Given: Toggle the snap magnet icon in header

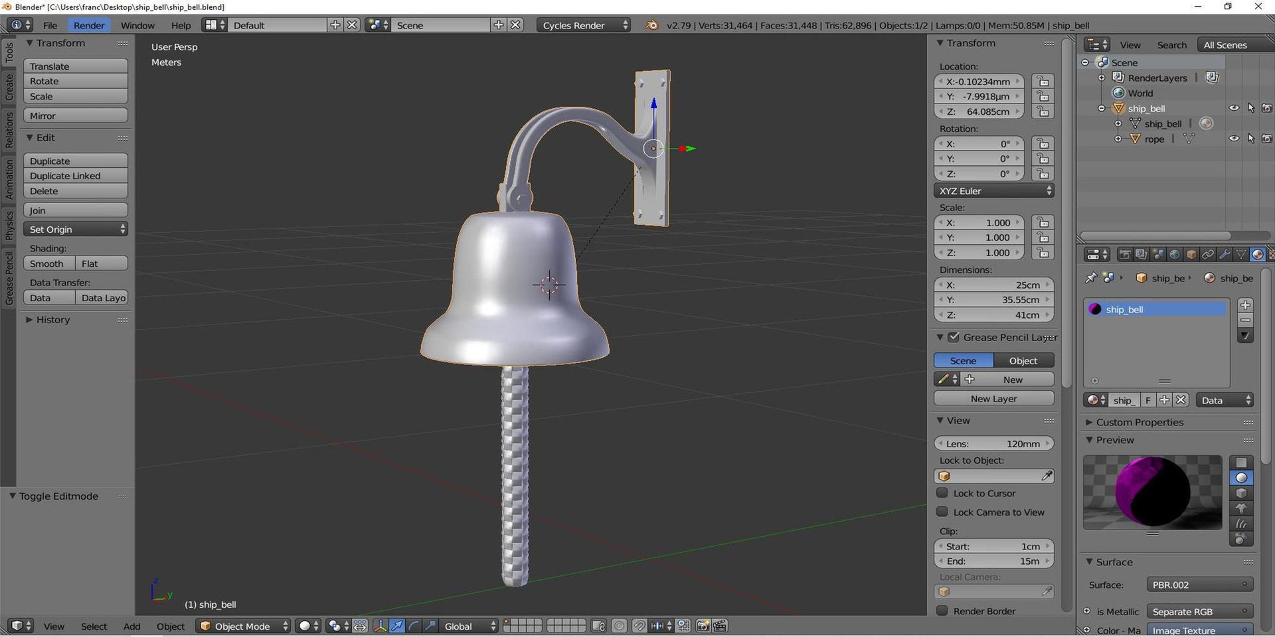Looking at the screenshot, I should coord(639,626).
